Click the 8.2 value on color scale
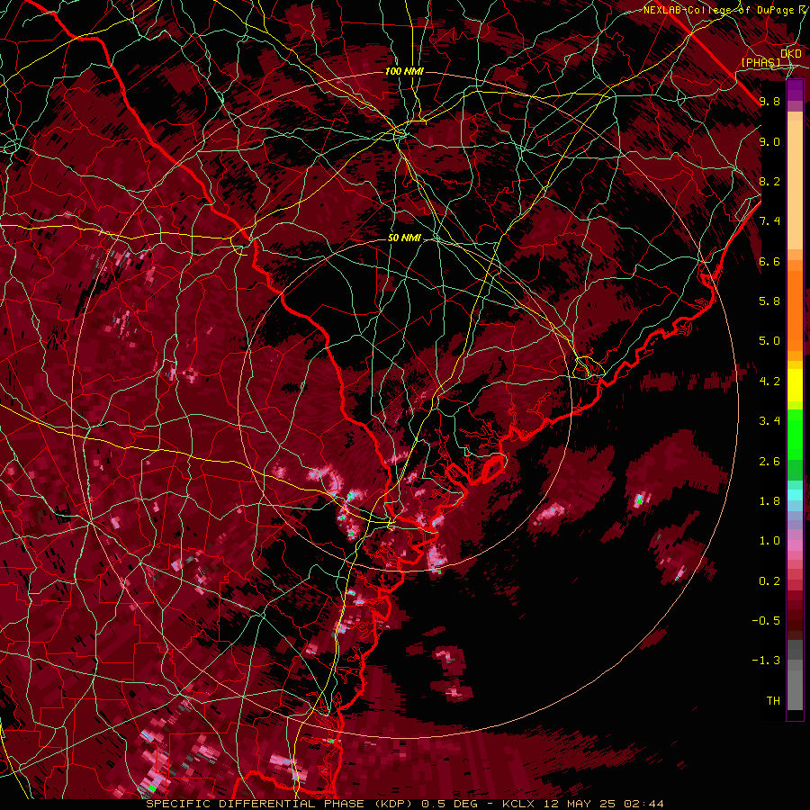Viewport: 810px width, 810px height. (x=769, y=181)
